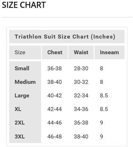Select the 2XL size row label

pos(19,123)
